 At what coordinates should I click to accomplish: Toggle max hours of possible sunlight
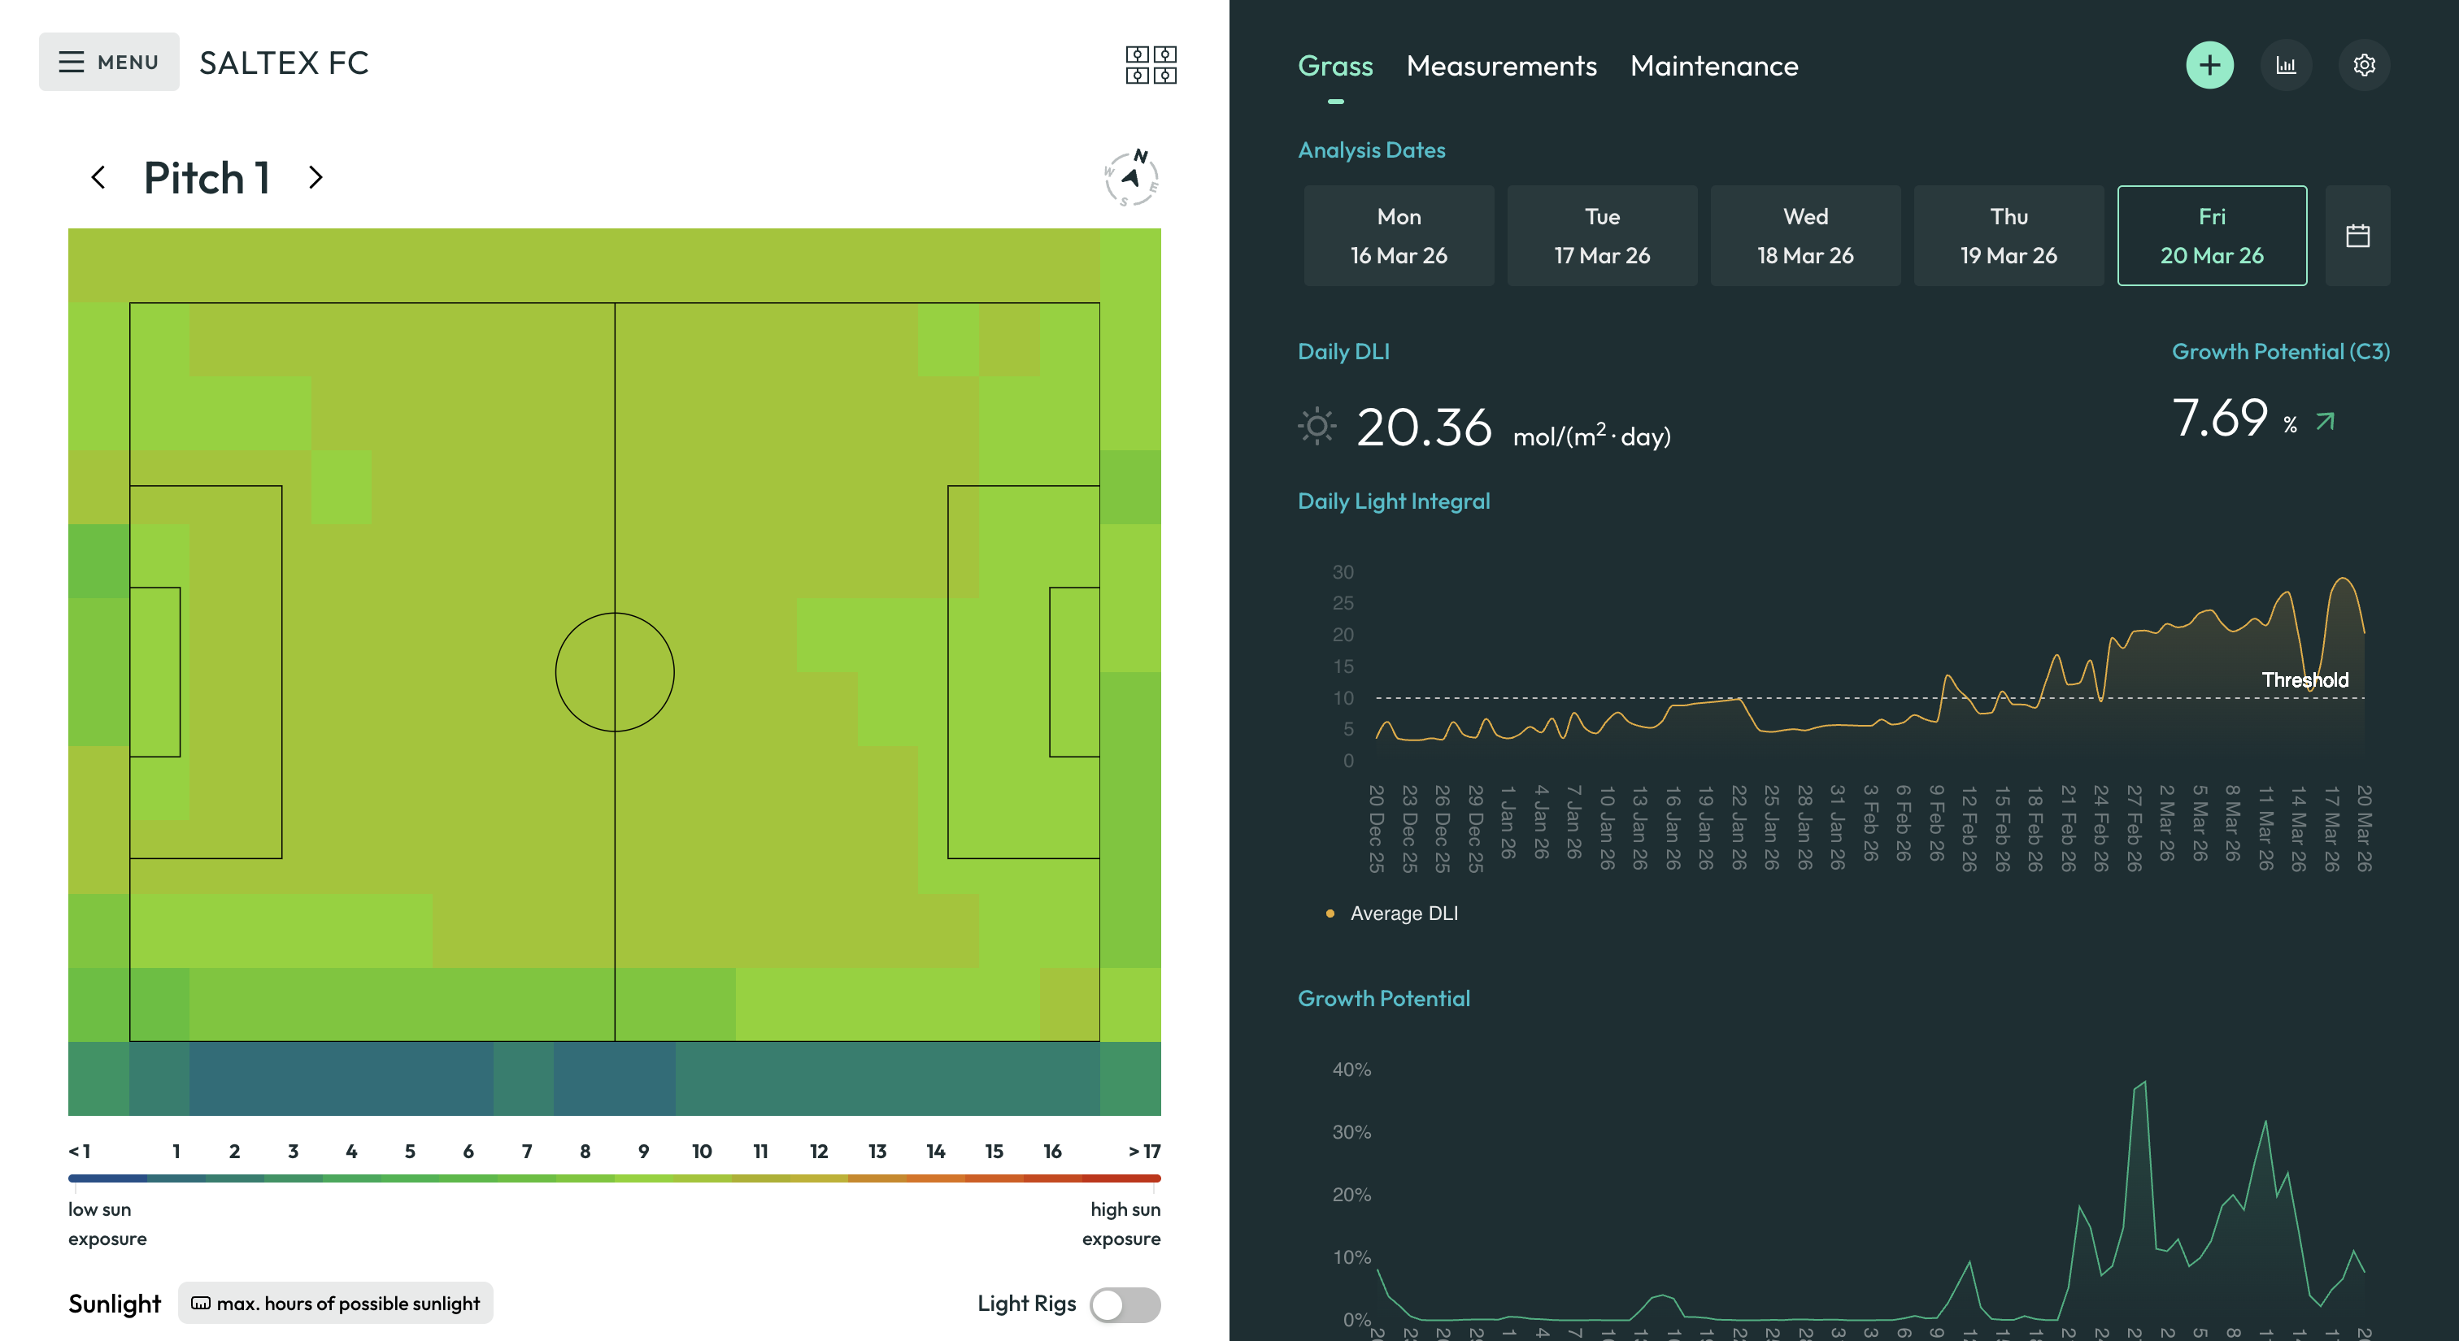[x=335, y=1304]
